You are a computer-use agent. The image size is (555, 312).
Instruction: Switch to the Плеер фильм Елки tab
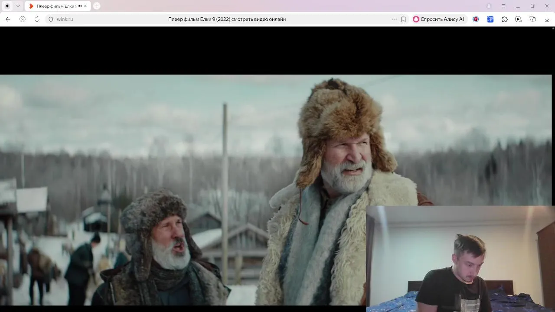[56, 6]
